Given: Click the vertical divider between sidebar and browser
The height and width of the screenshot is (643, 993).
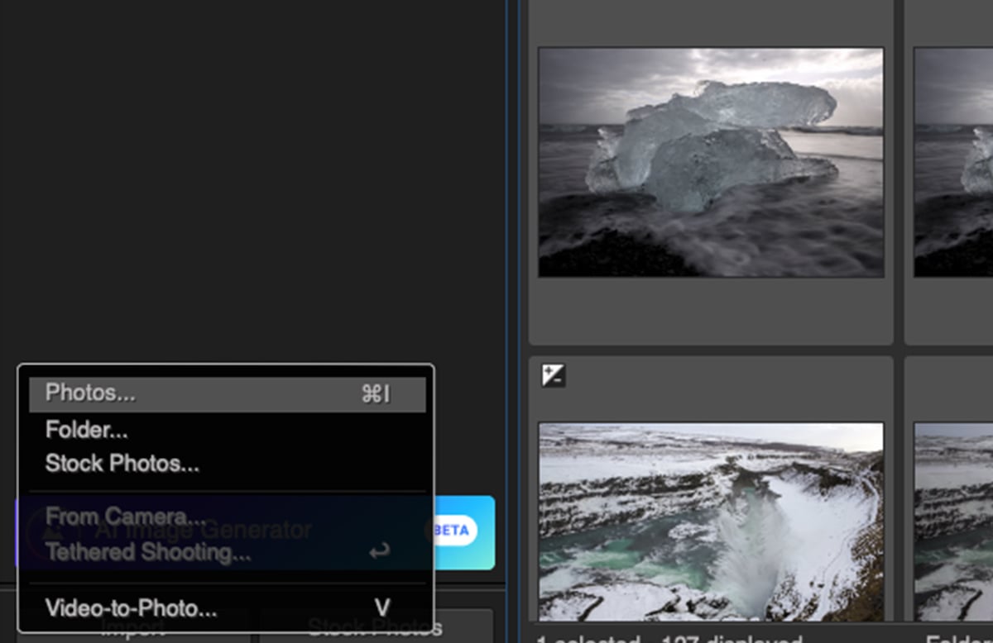Looking at the screenshot, I should [x=519, y=248].
